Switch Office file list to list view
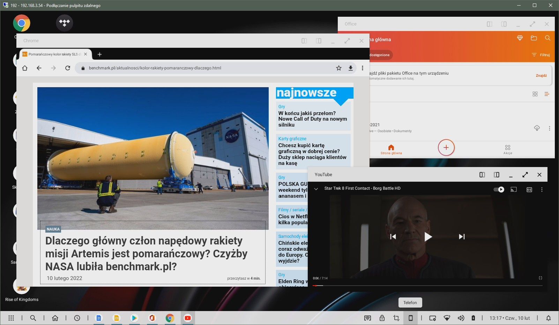The height and width of the screenshot is (325, 559). pyautogui.click(x=547, y=94)
